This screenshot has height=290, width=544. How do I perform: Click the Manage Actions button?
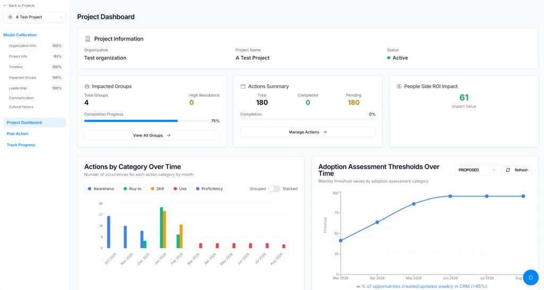point(308,132)
